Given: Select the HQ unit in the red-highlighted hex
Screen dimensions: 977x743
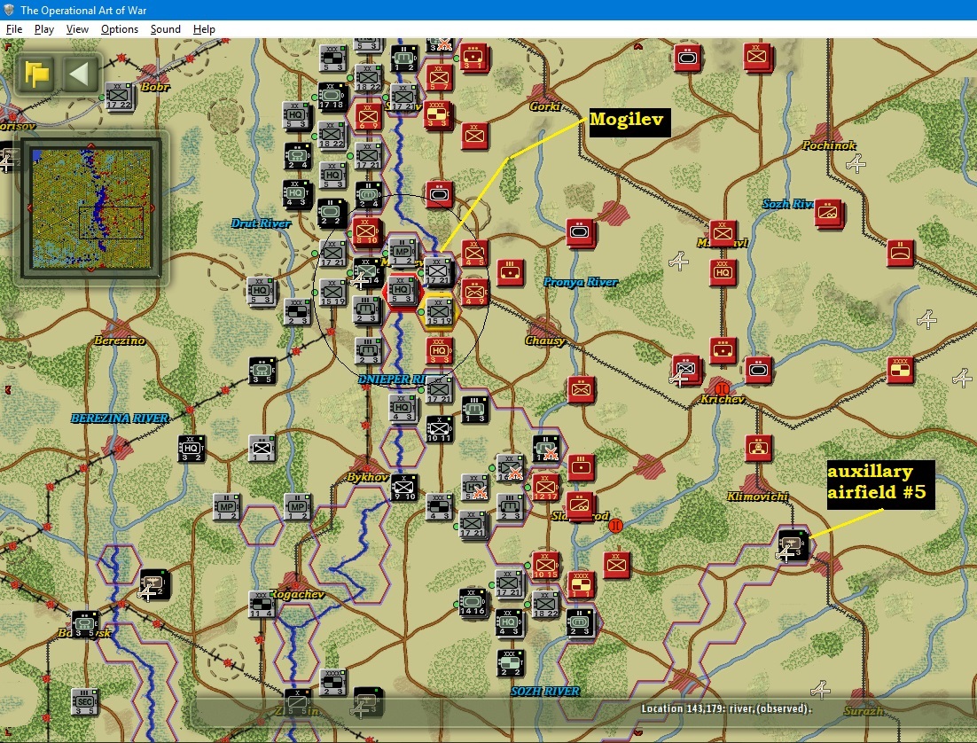Looking at the screenshot, I should coord(402,292).
